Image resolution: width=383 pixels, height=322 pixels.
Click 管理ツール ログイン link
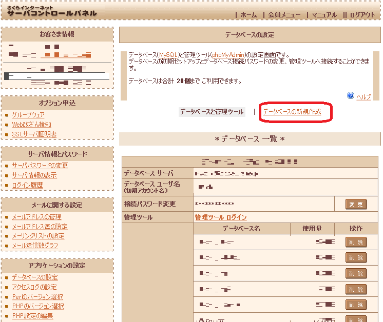click(x=221, y=217)
